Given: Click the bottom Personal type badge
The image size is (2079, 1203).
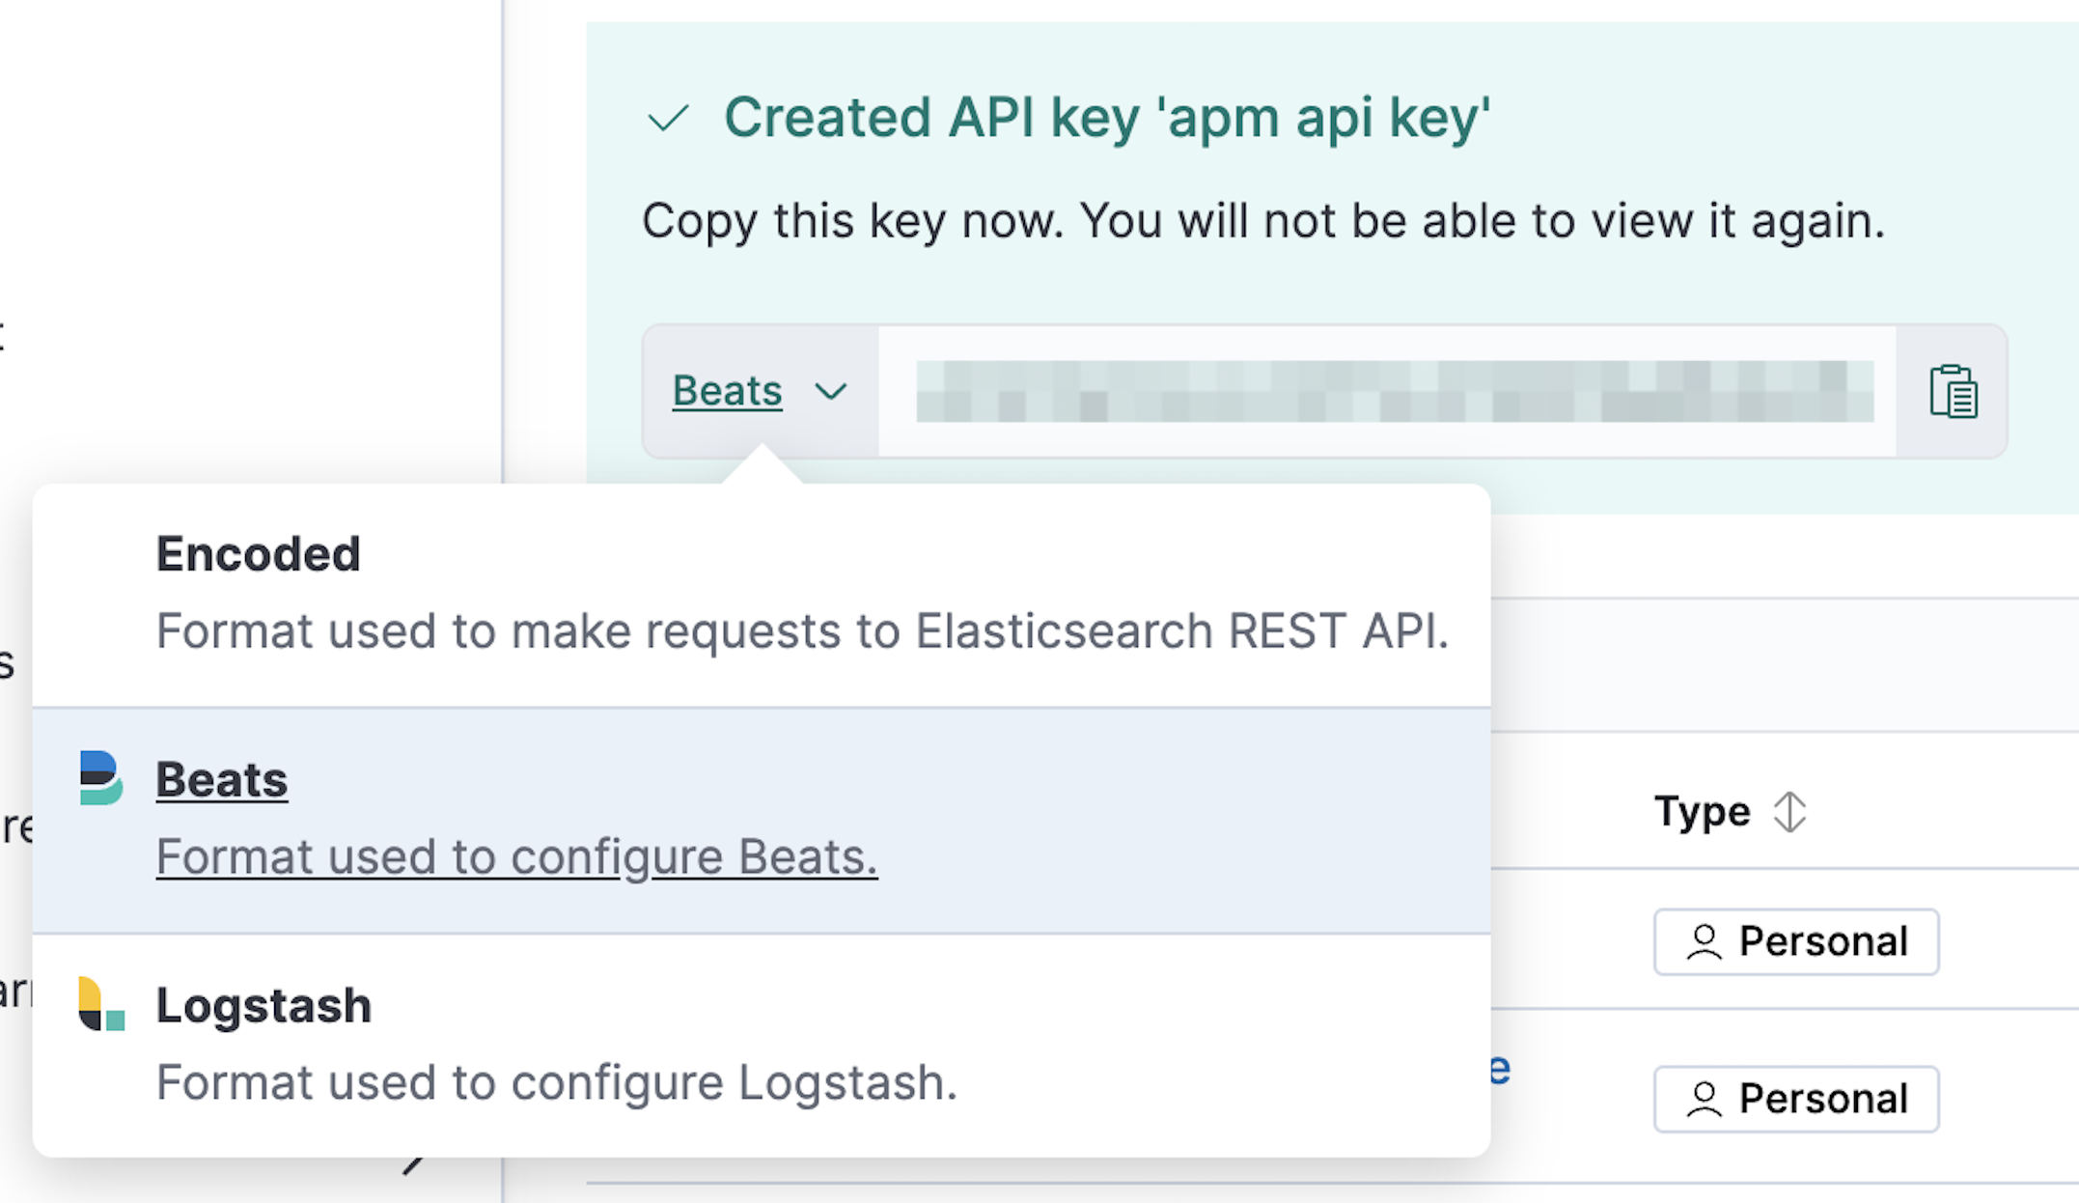Looking at the screenshot, I should (1795, 1099).
